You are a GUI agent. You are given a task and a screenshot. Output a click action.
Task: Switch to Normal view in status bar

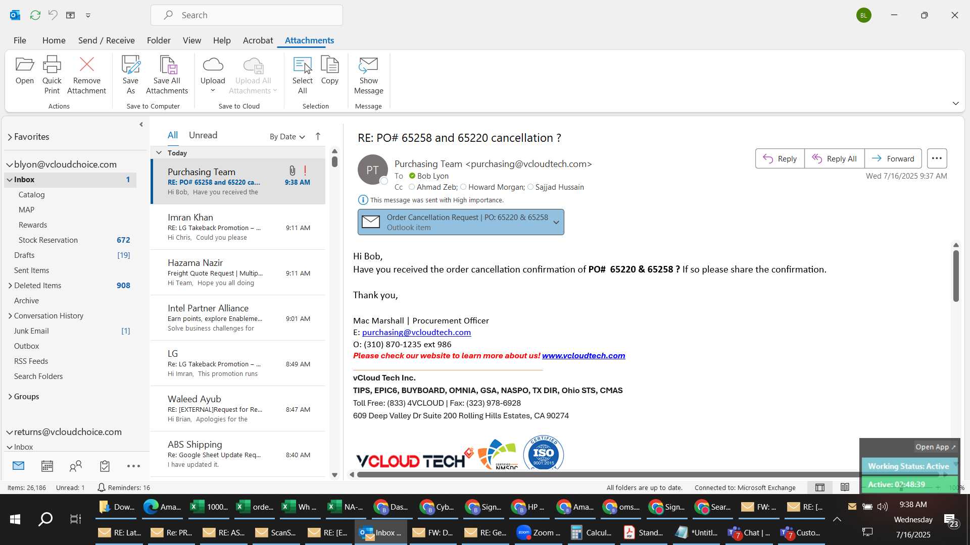click(x=820, y=487)
